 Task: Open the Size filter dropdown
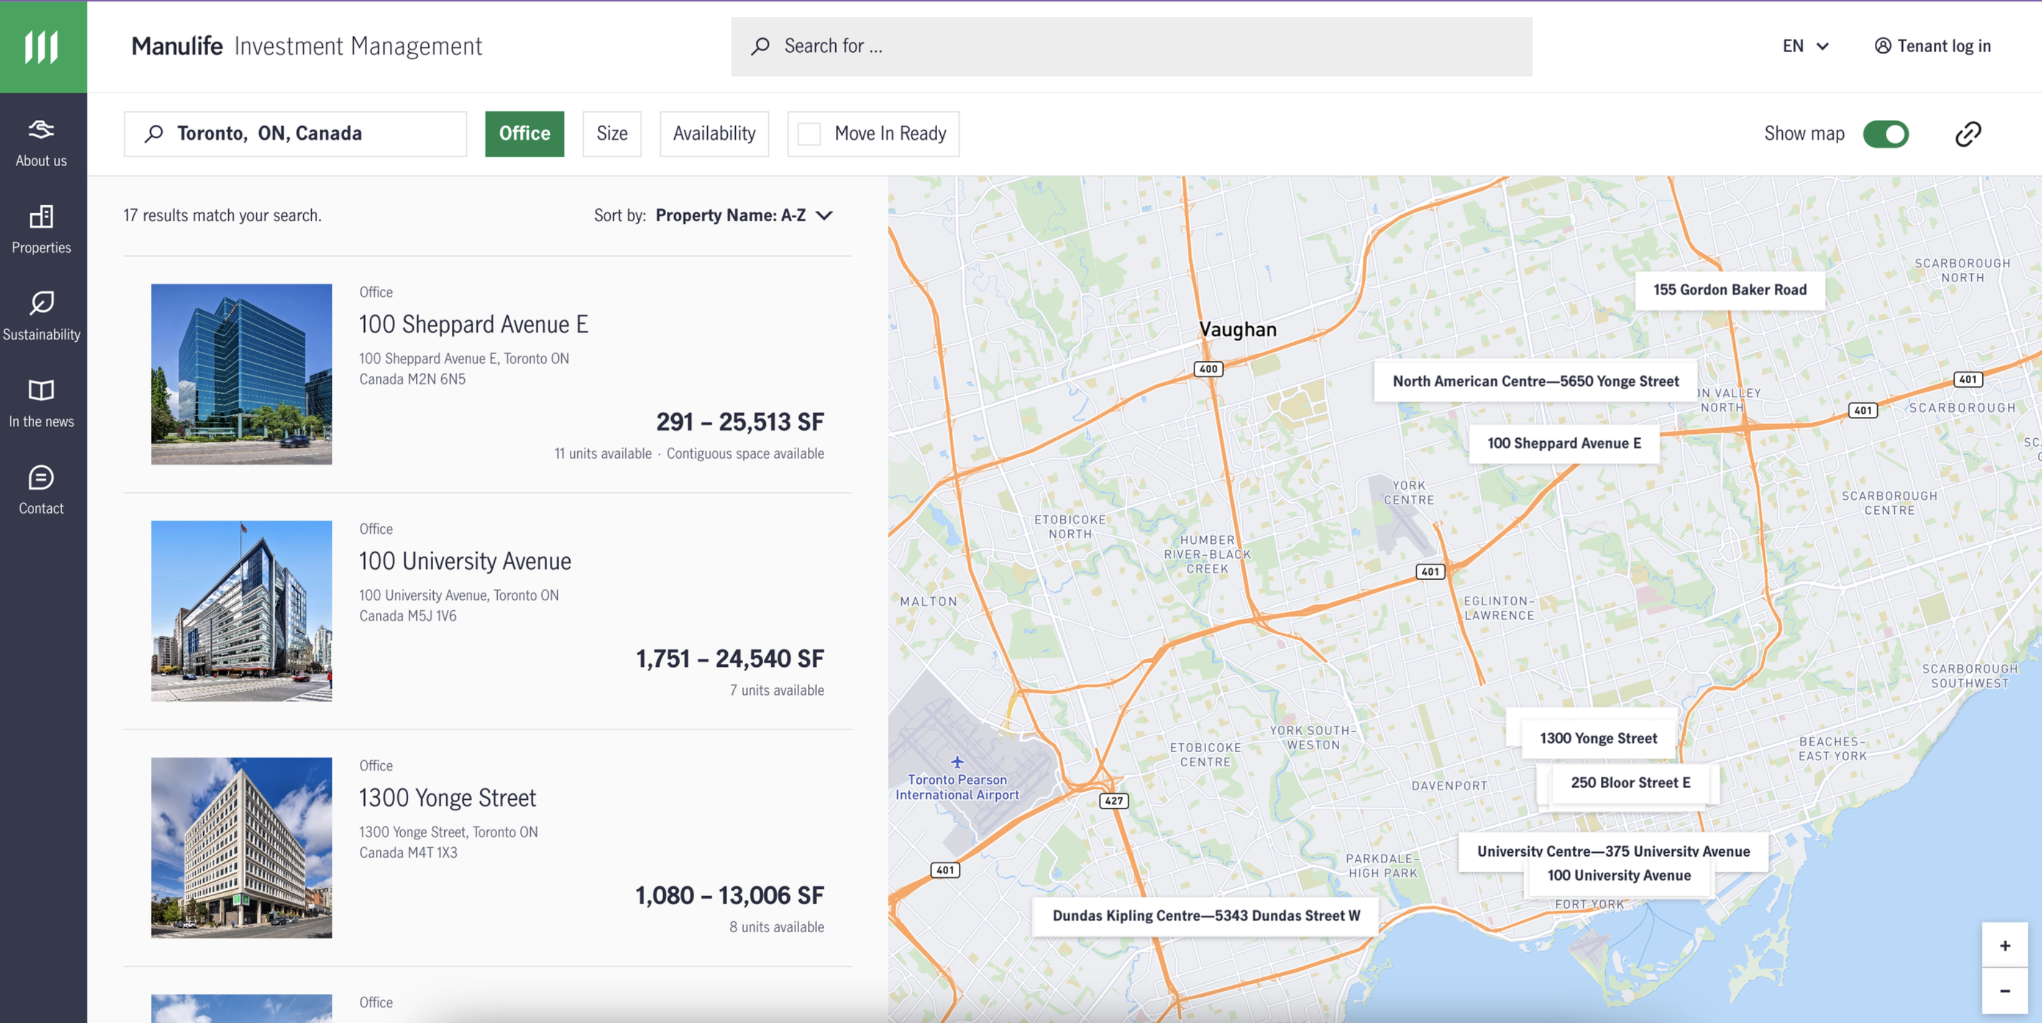point(612,134)
